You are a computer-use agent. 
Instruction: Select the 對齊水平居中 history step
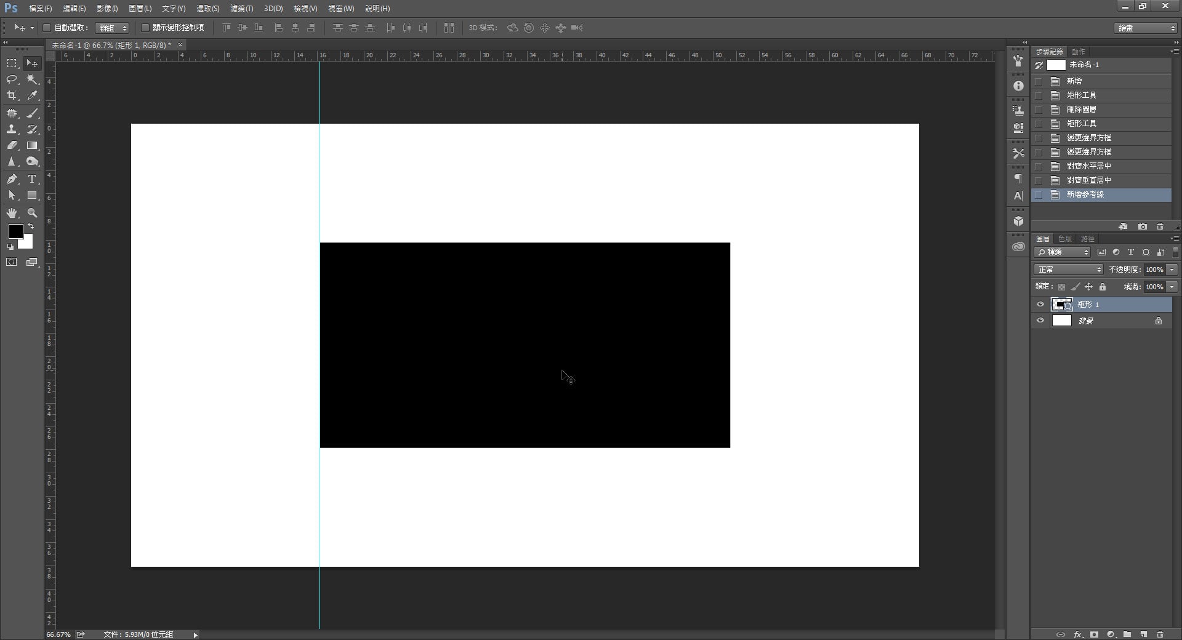click(1088, 166)
